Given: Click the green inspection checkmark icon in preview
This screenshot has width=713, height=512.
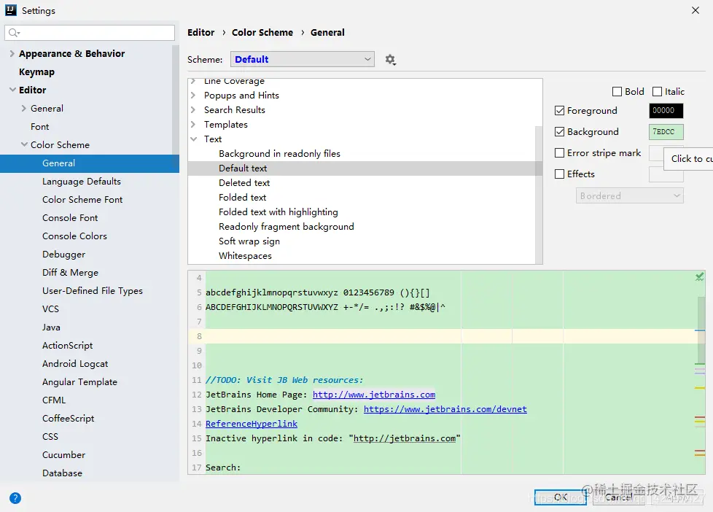Looking at the screenshot, I should pos(699,276).
